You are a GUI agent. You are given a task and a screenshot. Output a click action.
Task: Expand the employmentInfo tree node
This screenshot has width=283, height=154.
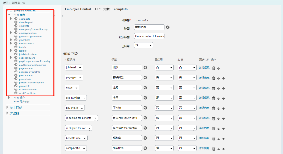[11, 33]
